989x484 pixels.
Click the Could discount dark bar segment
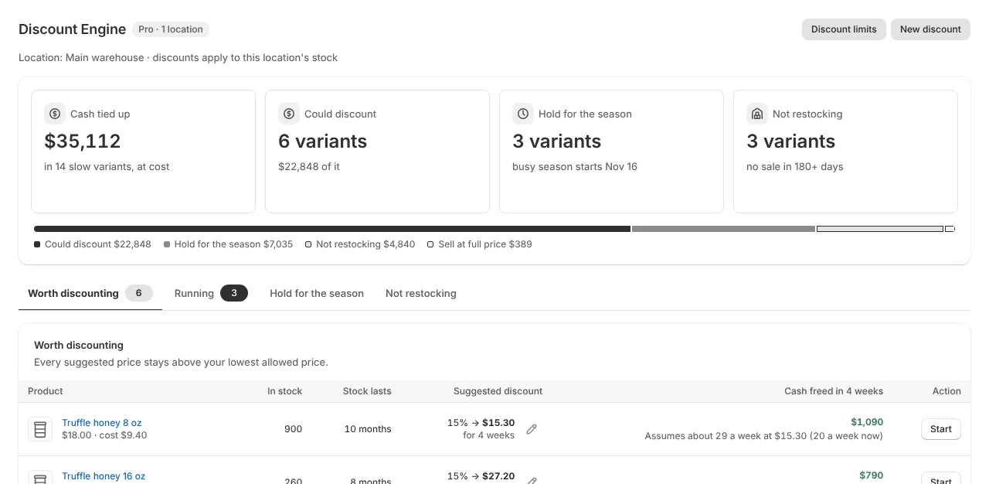point(332,229)
